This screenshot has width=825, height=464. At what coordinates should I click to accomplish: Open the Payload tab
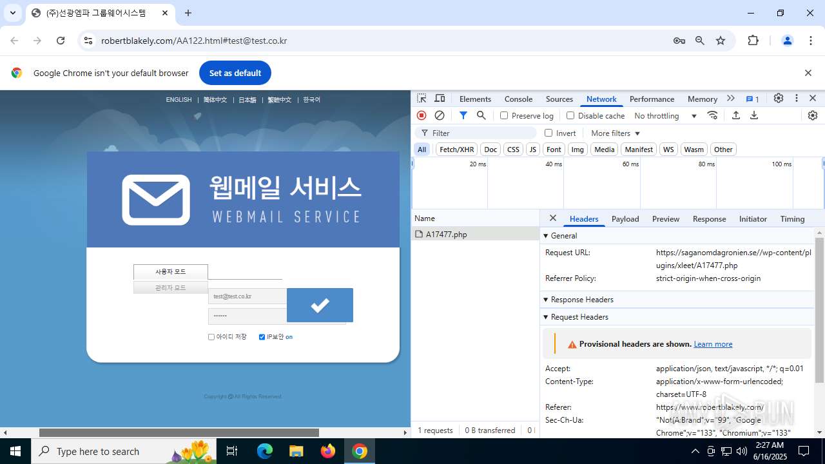625,219
